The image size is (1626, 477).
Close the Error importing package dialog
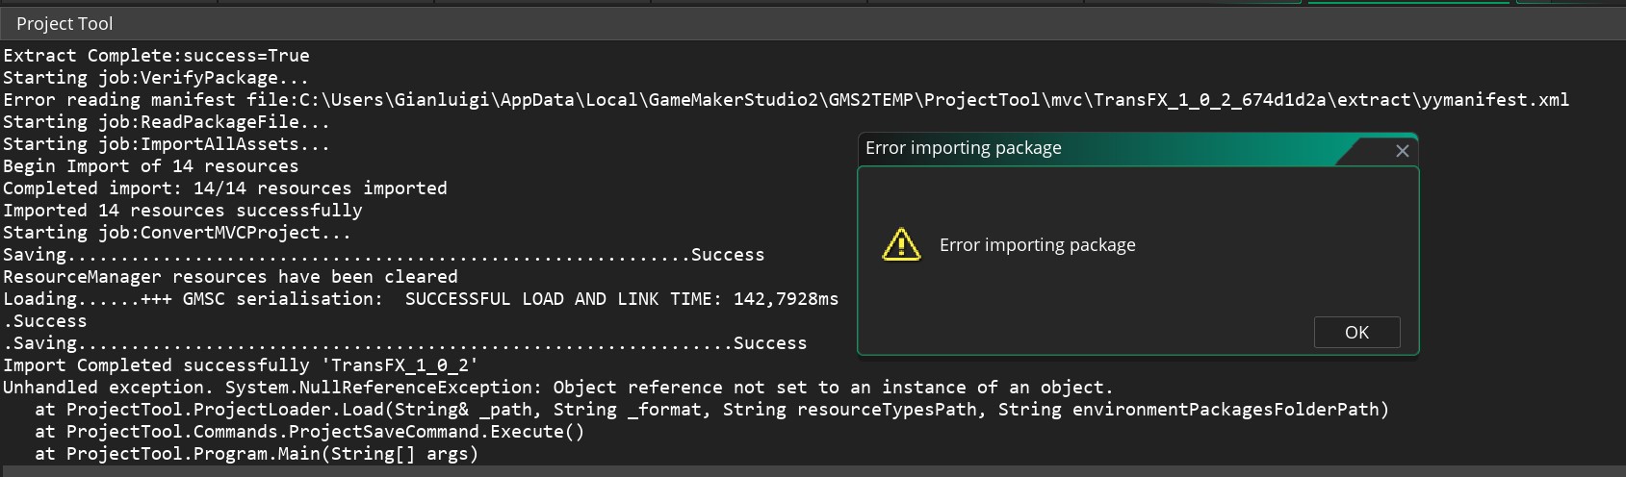pyautogui.click(x=1402, y=150)
